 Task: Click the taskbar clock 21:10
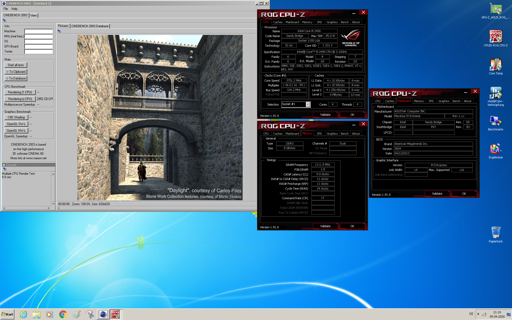click(x=497, y=312)
